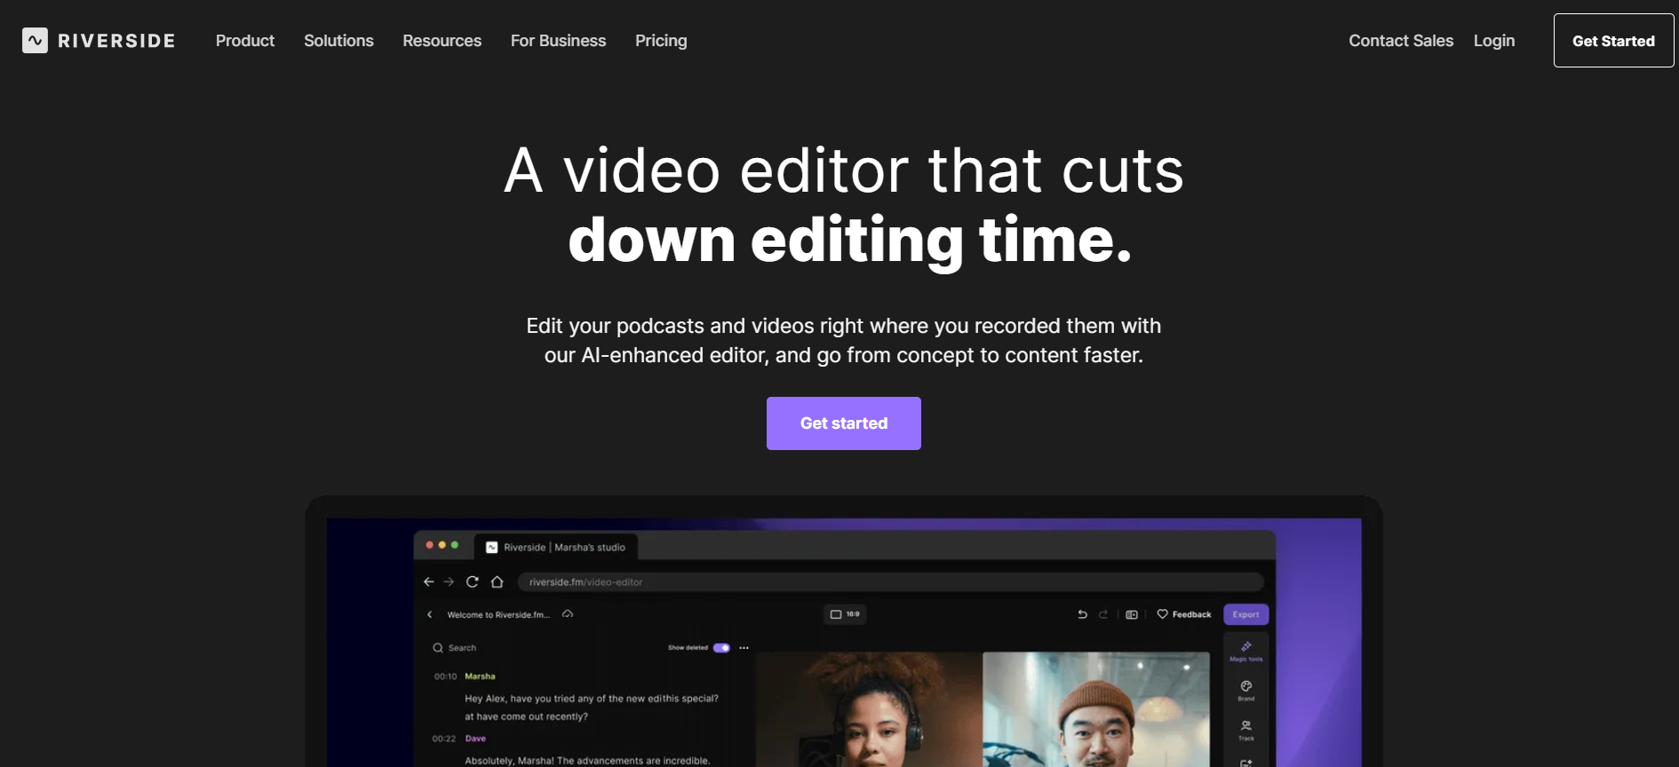Toggle the Show deleted switch
The image size is (1679, 767).
pos(721,648)
